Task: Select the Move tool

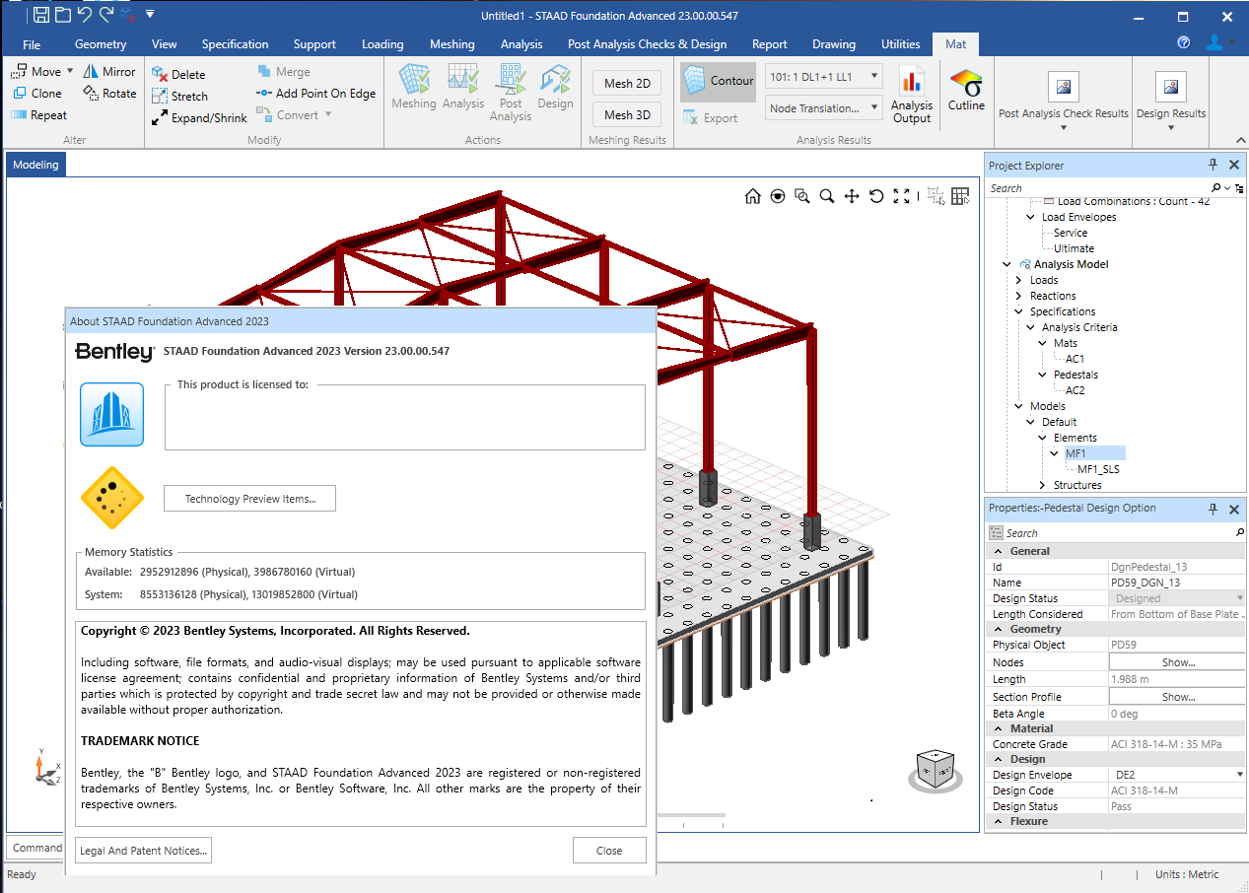Action: (36, 71)
